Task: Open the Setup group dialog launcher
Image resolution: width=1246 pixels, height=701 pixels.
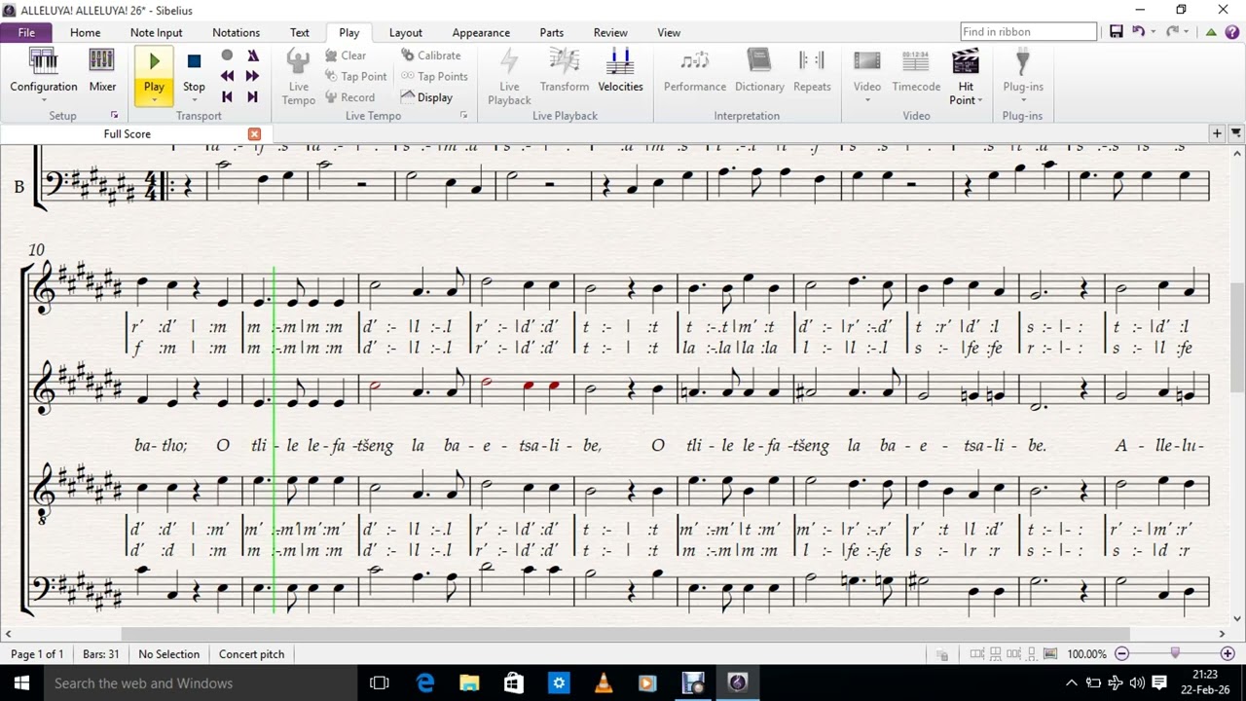Action: [x=114, y=116]
